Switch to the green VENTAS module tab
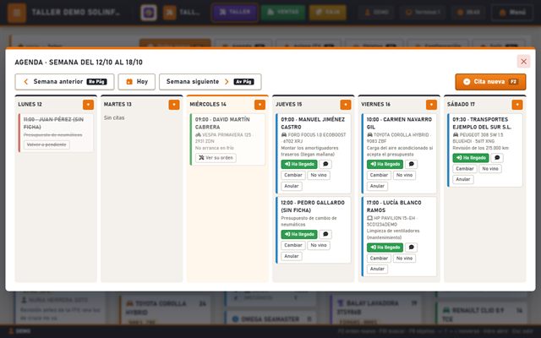541x338 pixels. pos(283,13)
